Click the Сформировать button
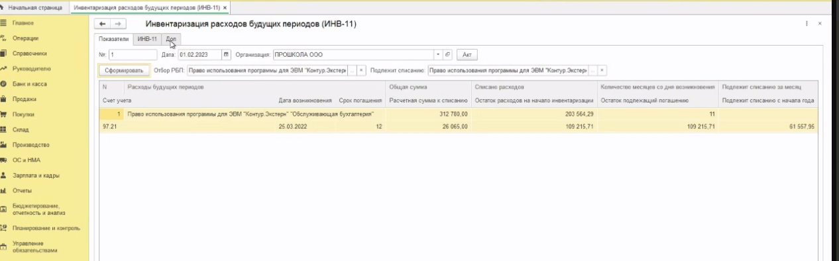This screenshot has height=261, width=839. click(x=124, y=70)
